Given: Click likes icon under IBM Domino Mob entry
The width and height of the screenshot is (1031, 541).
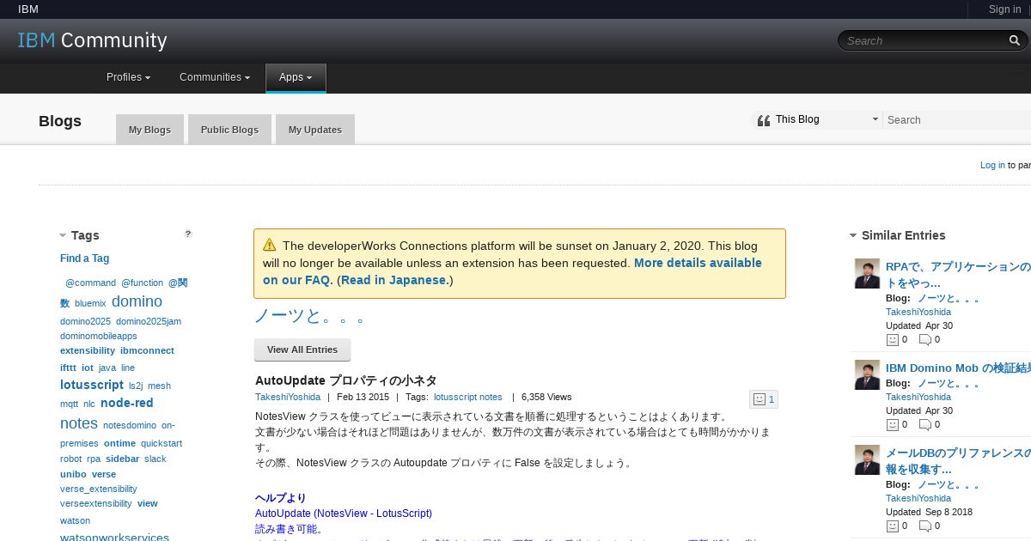Looking at the screenshot, I should 892,424.
